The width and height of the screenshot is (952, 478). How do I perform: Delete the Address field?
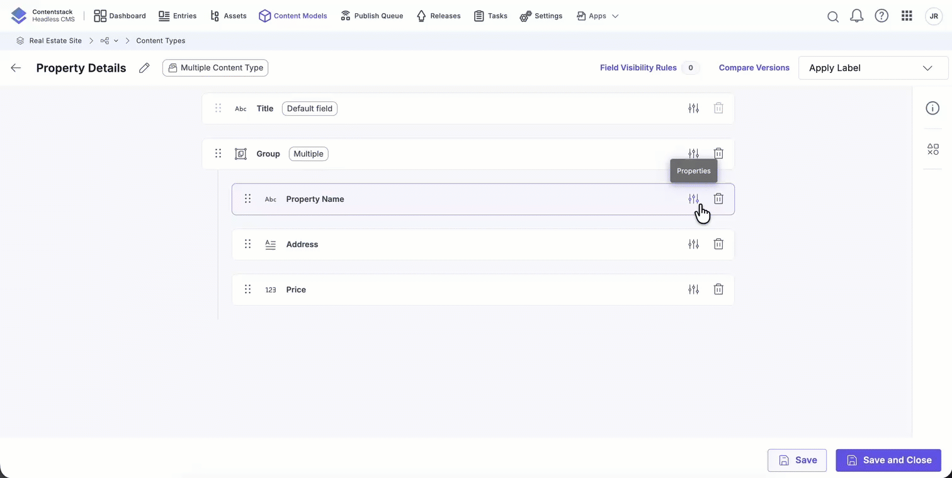click(718, 244)
